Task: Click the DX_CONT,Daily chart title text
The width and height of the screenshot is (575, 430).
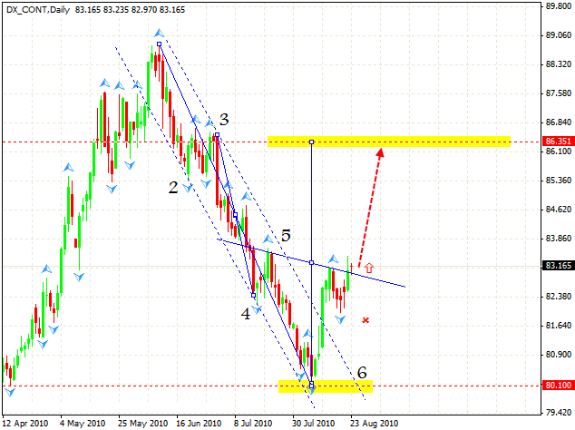Action: 38,10
